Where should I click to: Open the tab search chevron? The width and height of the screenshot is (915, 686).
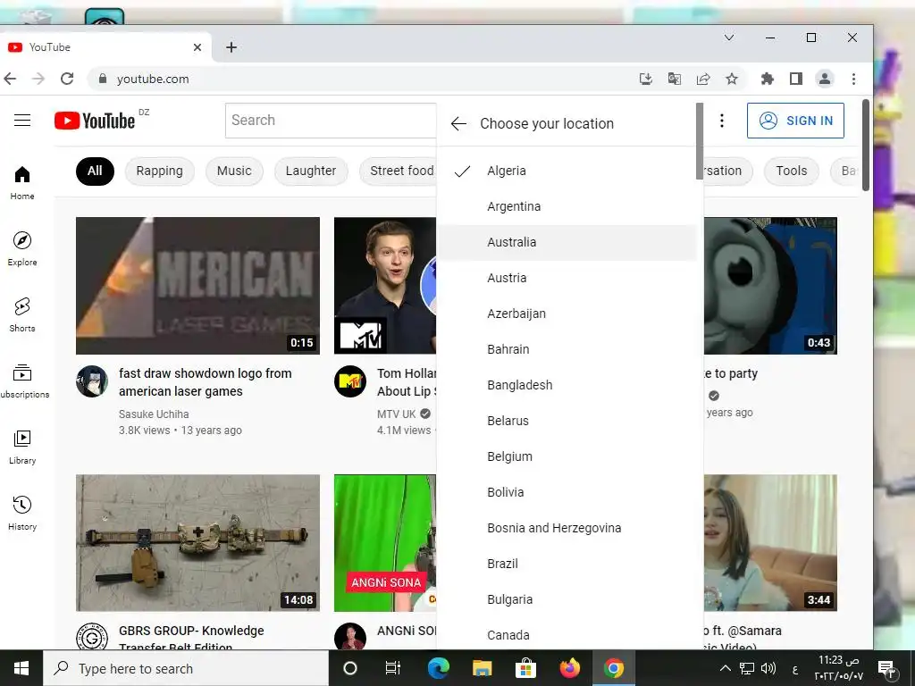coord(729,38)
